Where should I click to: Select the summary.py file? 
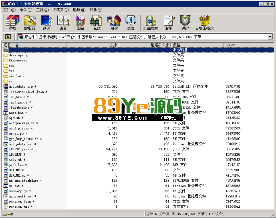point(17,191)
